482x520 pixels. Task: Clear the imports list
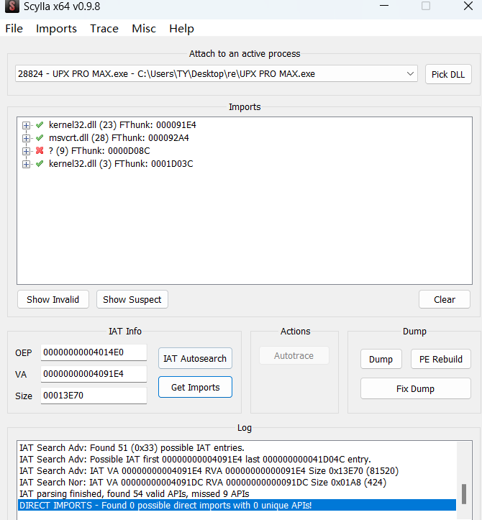pyautogui.click(x=445, y=299)
